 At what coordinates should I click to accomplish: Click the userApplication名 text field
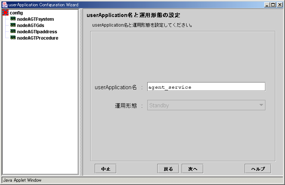tap(206, 87)
